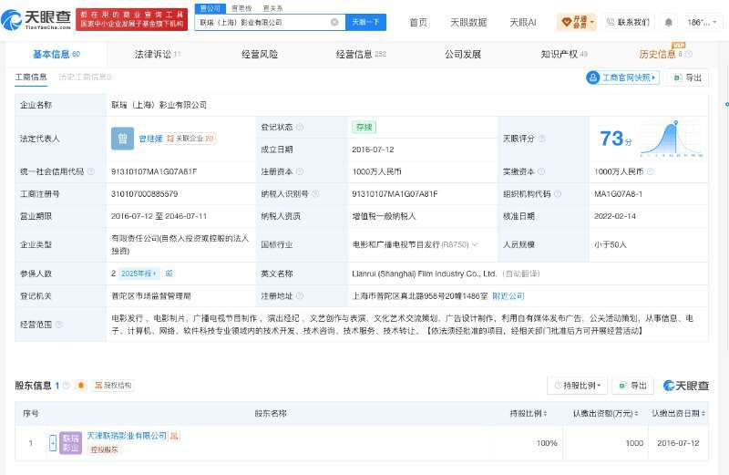Open the 工商官网快照 snapshot button

[622, 77]
